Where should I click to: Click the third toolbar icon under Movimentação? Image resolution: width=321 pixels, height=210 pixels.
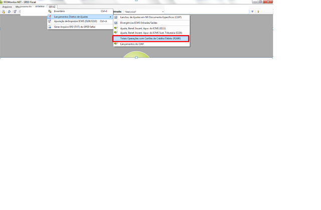[x=15, y=12]
